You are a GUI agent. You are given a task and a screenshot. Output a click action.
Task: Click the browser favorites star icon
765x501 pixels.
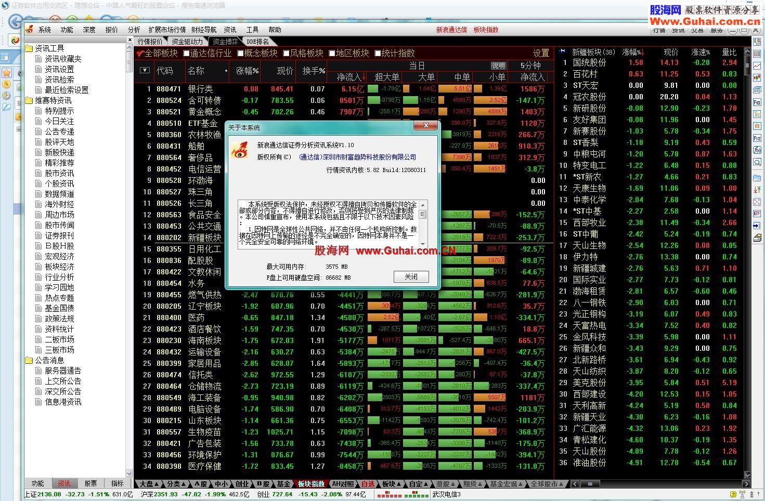7,72
